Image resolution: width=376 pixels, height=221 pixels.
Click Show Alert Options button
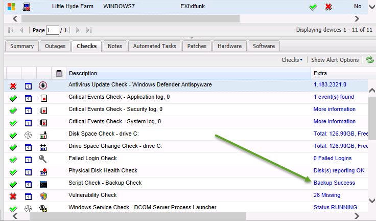pyautogui.click(x=335, y=60)
